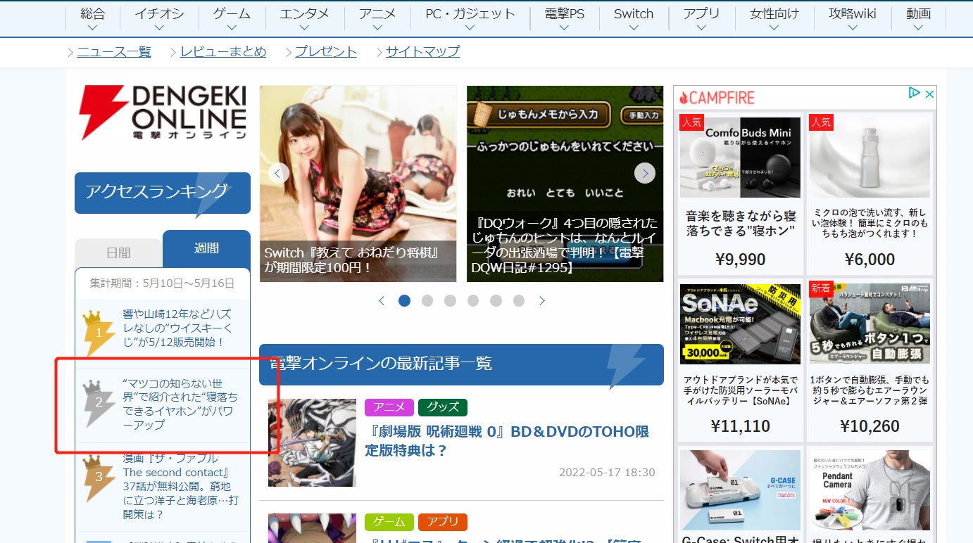Open the 劇場版 呪術廻戦 0 article title
Image resolution: width=973 pixels, height=543 pixels.
507,441
